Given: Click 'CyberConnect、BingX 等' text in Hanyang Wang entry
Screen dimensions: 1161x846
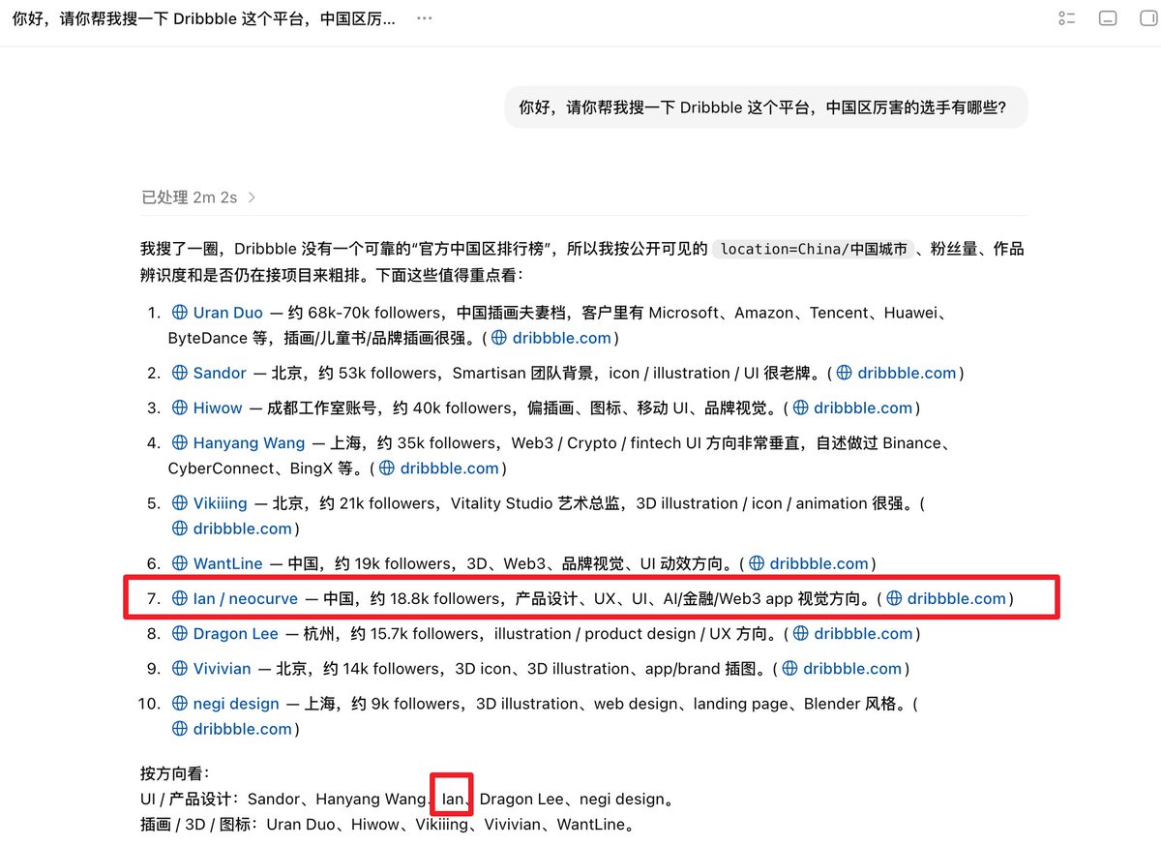Looking at the screenshot, I should coord(261,468).
